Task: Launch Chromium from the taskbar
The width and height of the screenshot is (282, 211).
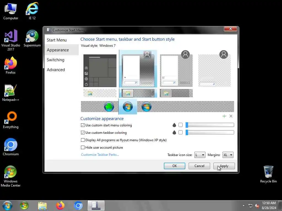Action: [x=78, y=206]
